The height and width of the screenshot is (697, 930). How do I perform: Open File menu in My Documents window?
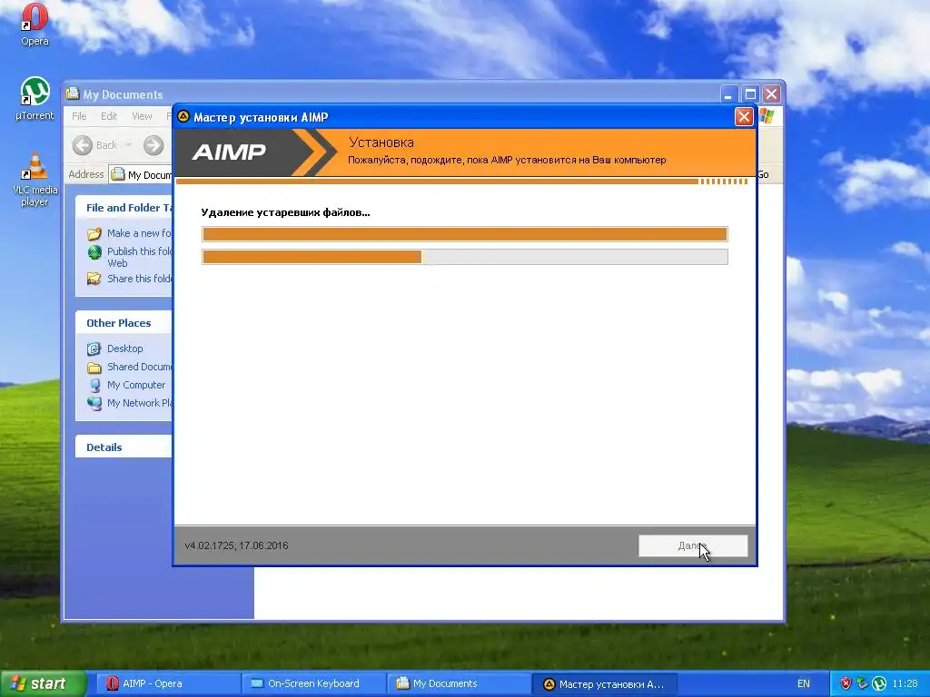click(79, 116)
